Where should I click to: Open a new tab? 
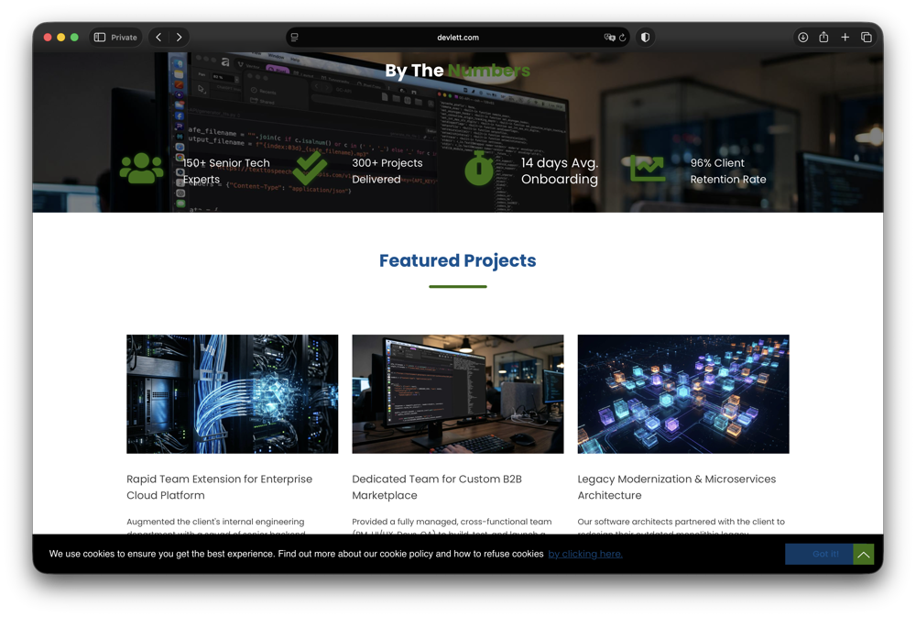pyautogui.click(x=845, y=38)
